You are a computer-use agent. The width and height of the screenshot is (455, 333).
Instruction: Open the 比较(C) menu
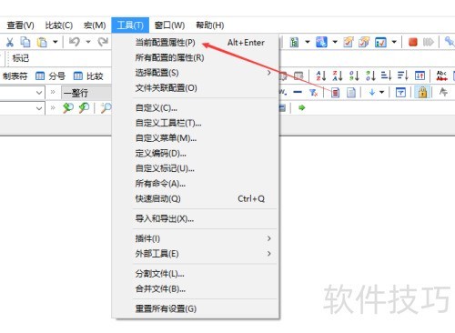pyautogui.click(x=59, y=25)
